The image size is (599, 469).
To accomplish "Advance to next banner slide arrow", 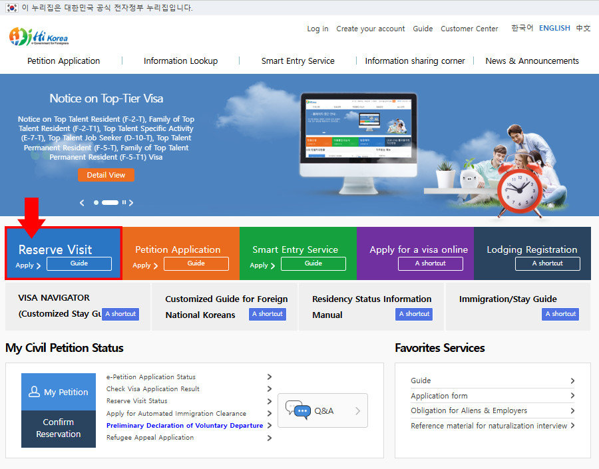I will [x=131, y=202].
